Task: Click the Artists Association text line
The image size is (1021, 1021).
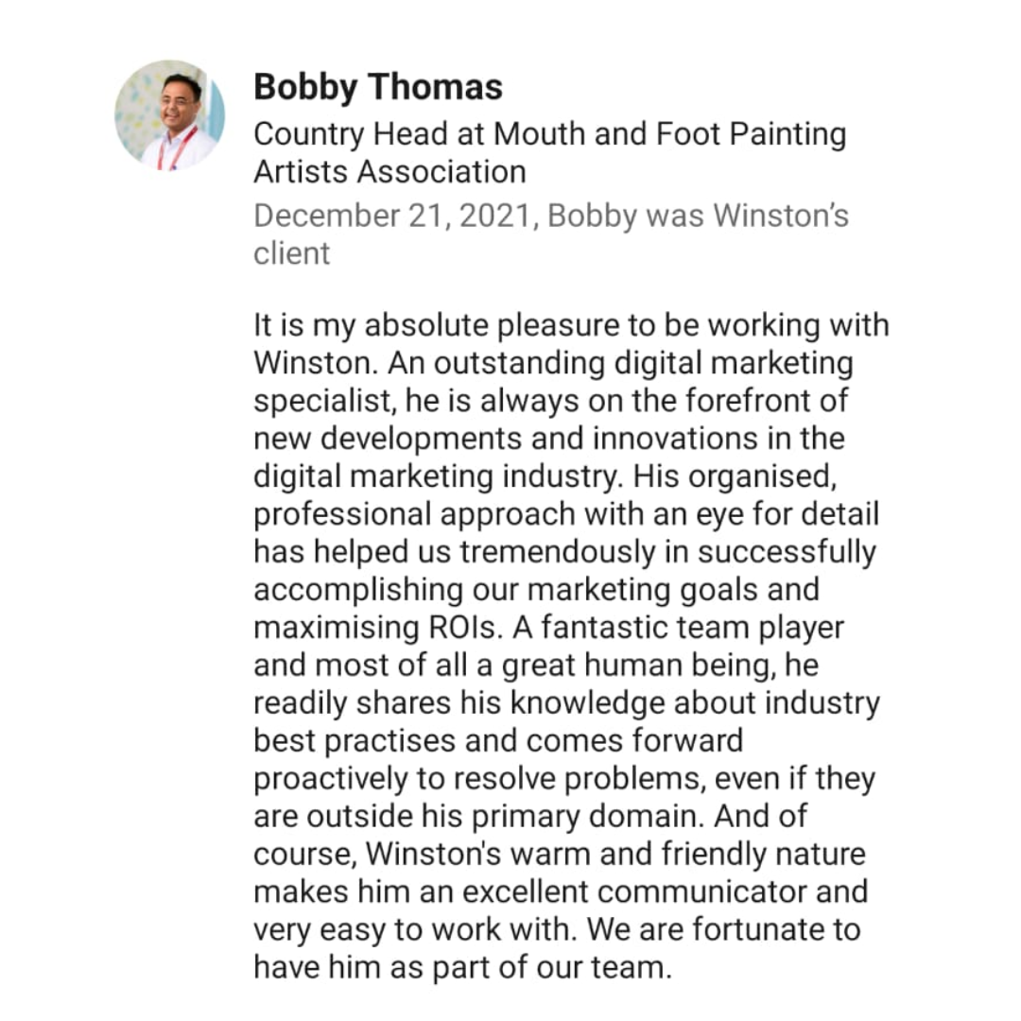Action: [x=389, y=172]
